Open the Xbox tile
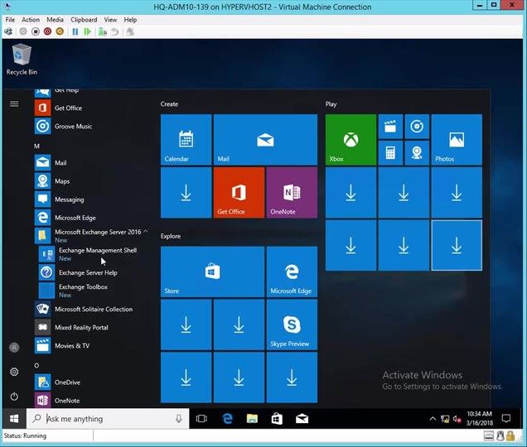This screenshot has width=527, height=447. (x=351, y=139)
